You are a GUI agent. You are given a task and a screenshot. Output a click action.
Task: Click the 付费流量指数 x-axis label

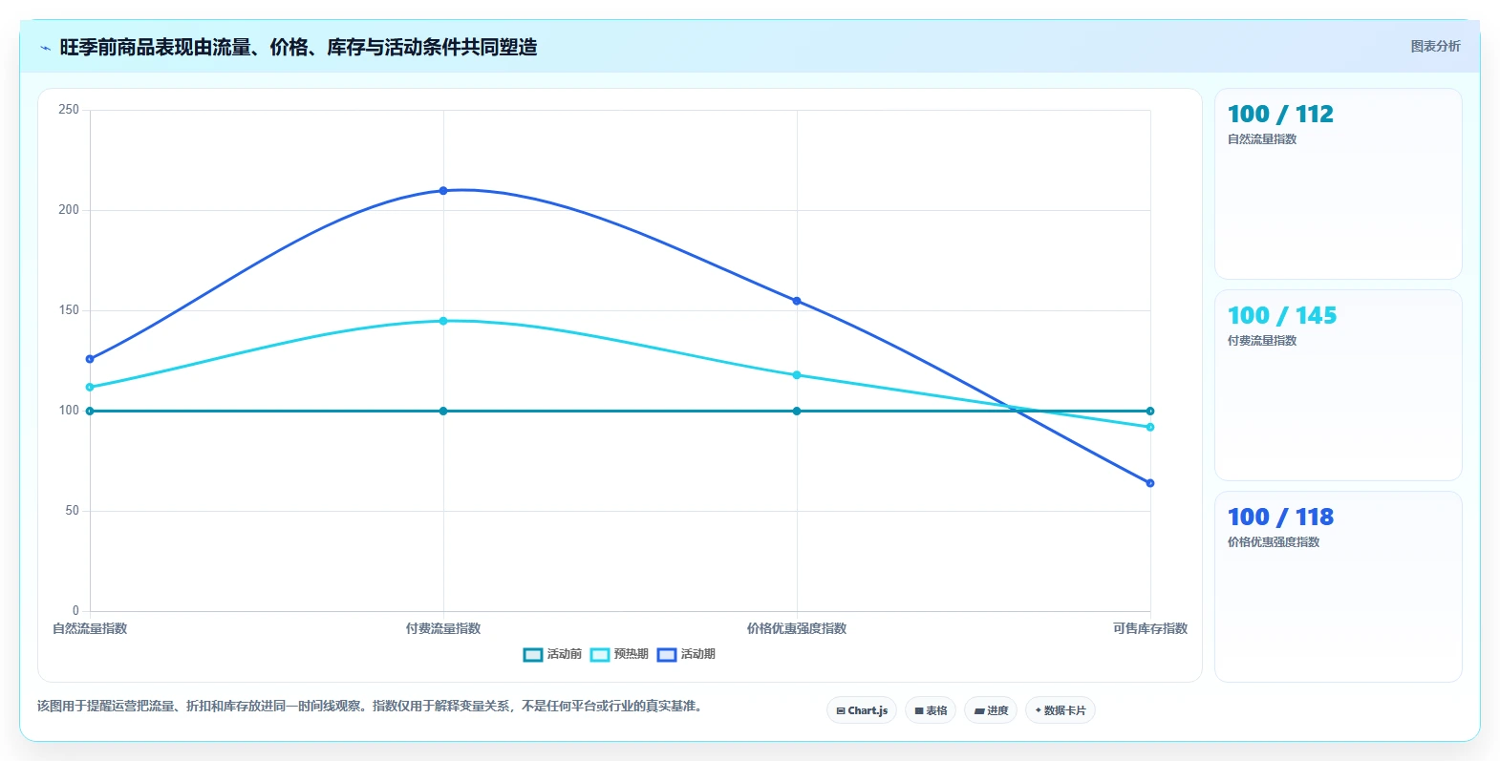pos(443,628)
